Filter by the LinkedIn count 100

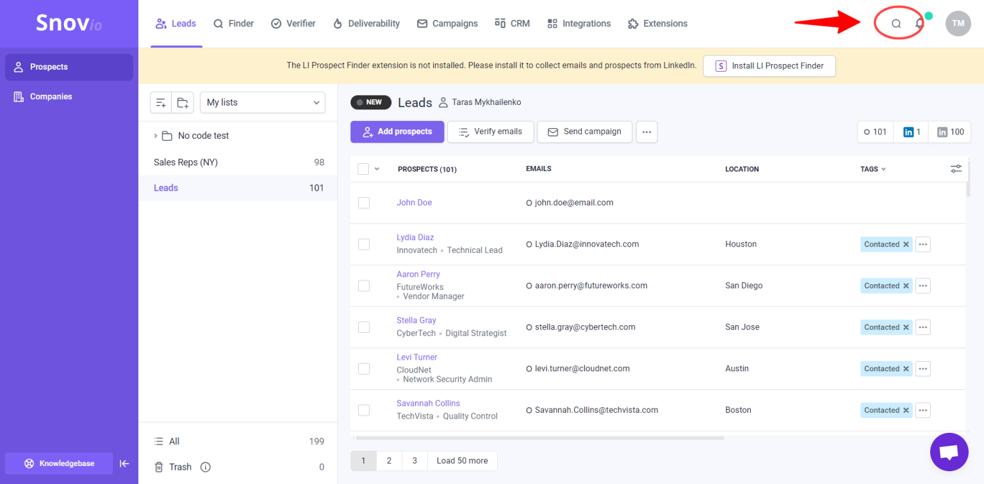[x=950, y=132]
